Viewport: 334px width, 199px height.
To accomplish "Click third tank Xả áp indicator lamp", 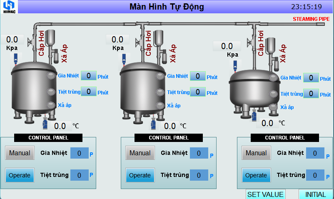I will 273,107.
